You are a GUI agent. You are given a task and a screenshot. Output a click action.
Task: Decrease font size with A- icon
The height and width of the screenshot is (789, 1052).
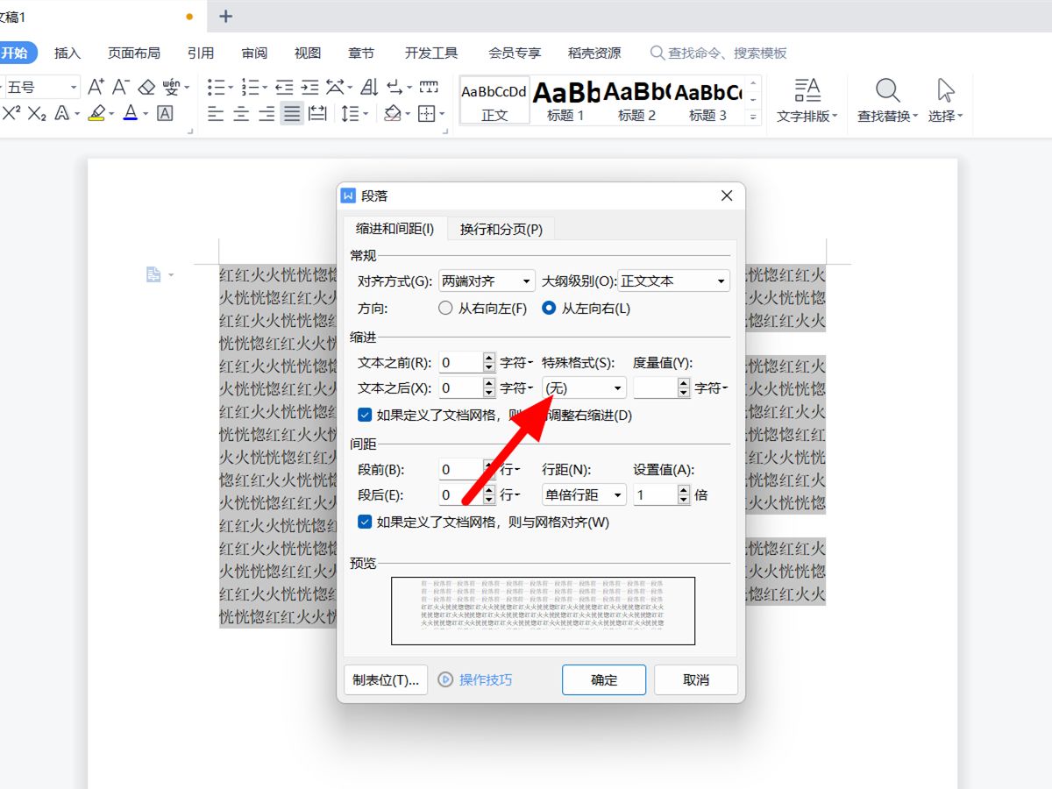click(121, 87)
